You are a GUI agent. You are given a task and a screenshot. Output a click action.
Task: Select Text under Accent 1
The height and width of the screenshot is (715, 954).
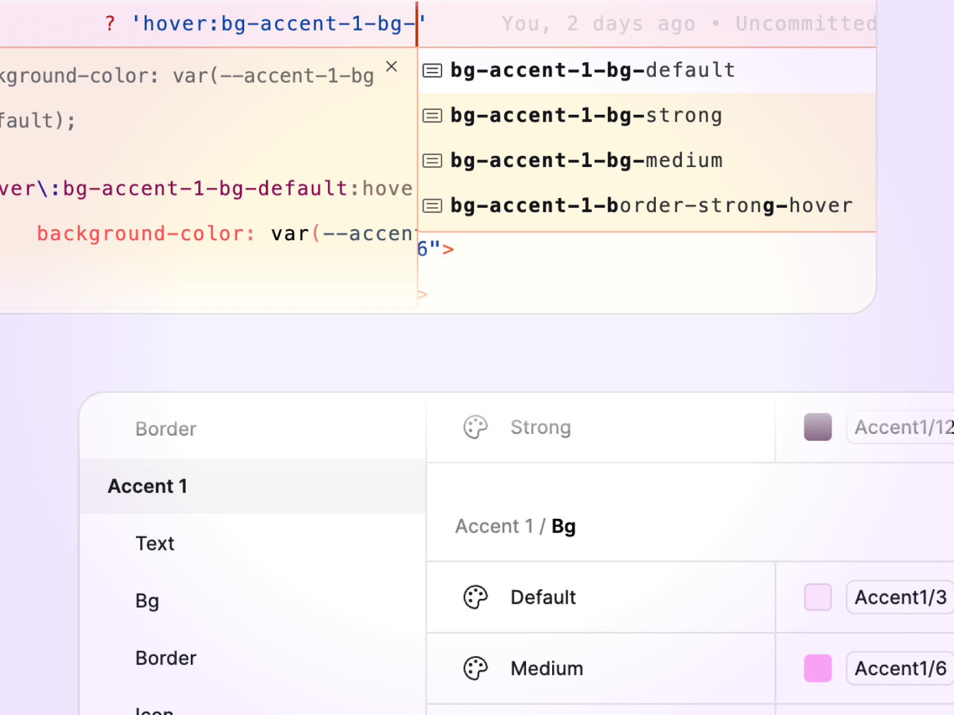(x=155, y=544)
